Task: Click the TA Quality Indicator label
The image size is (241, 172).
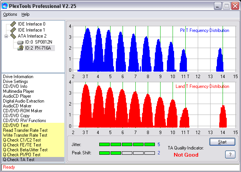Action: [186, 148]
